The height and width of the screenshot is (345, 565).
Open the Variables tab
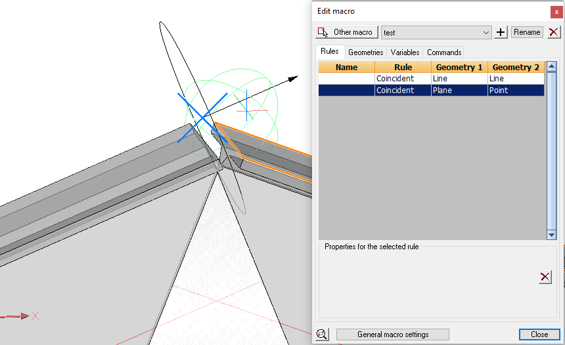click(405, 52)
